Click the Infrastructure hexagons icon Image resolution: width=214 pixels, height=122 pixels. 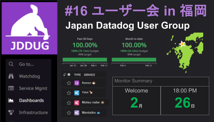11,112
